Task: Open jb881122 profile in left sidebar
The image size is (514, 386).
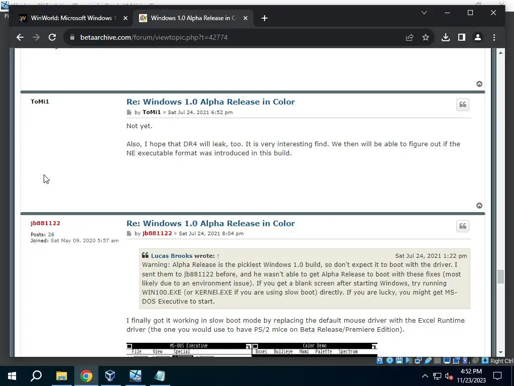Action: tap(45, 223)
